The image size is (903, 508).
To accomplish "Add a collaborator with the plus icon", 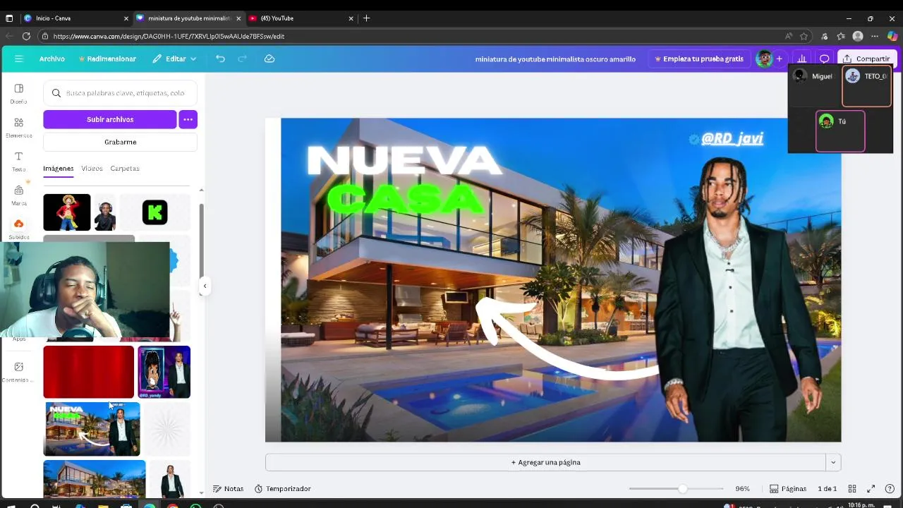I will [x=779, y=59].
